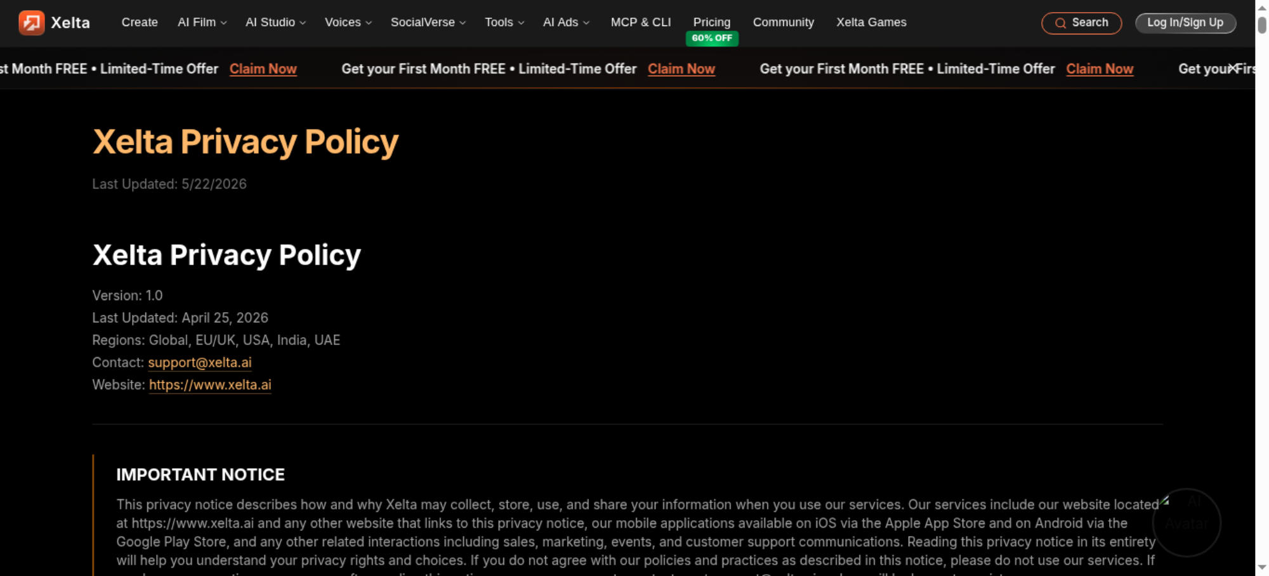Click the Xelta brand name text
This screenshot has width=1269, height=576.
[x=70, y=23]
